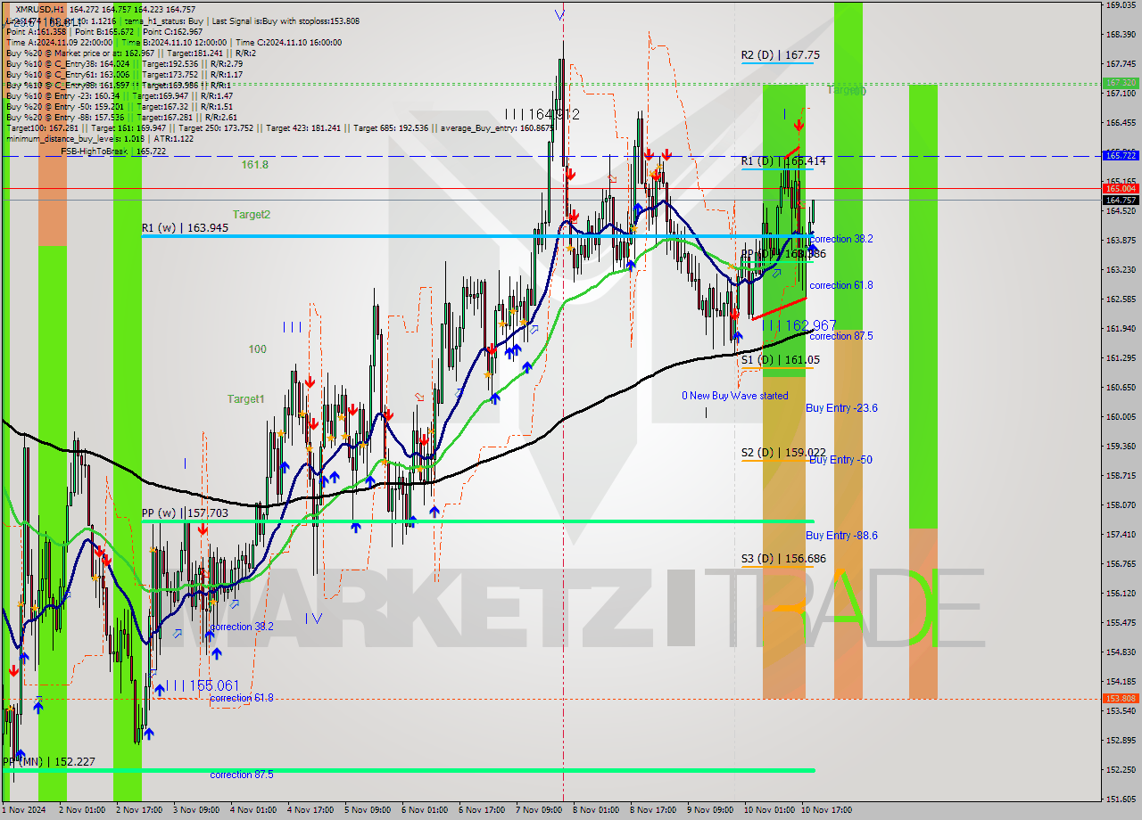The height and width of the screenshot is (820, 1142).
Task: Click 168.390 on the price axis
Action: pyautogui.click(x=1121, y=35)
